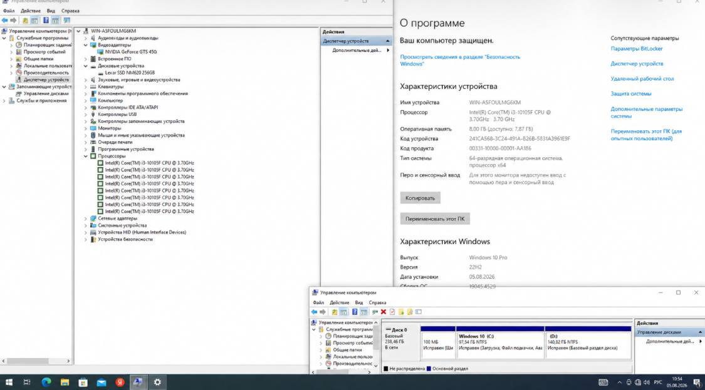Click properties checkmark icon in Disk Management toolbar

pos(392,312)
